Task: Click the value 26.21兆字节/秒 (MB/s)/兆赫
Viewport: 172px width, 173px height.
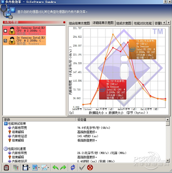Action: (102, 153)
